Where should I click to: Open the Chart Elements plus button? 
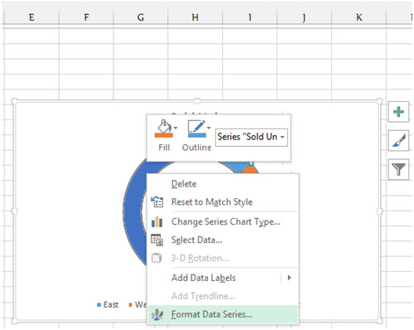click(398, 112)
